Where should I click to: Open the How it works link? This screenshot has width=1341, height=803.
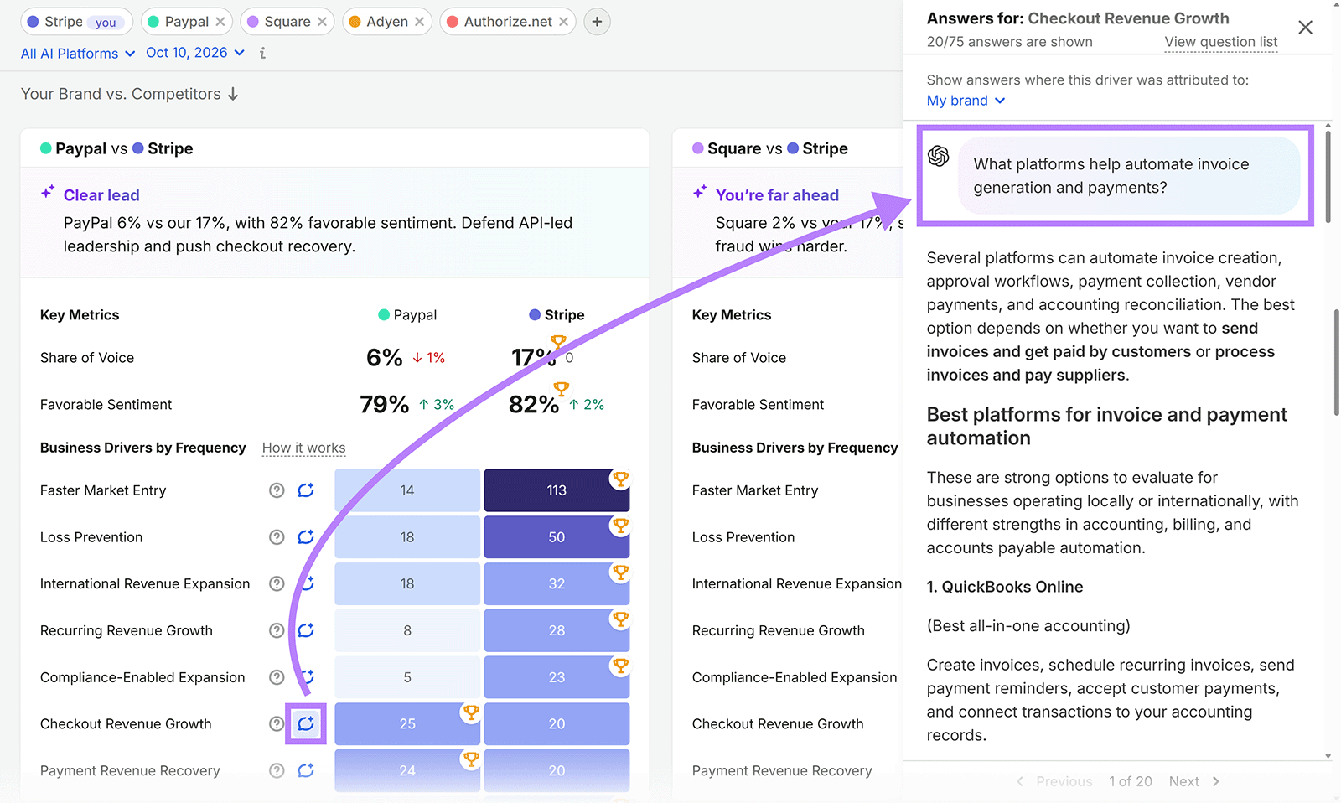tap(303, 448)
